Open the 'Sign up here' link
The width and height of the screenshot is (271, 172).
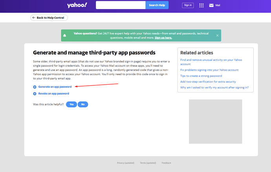pyautogui.click(x=163, y=38)
